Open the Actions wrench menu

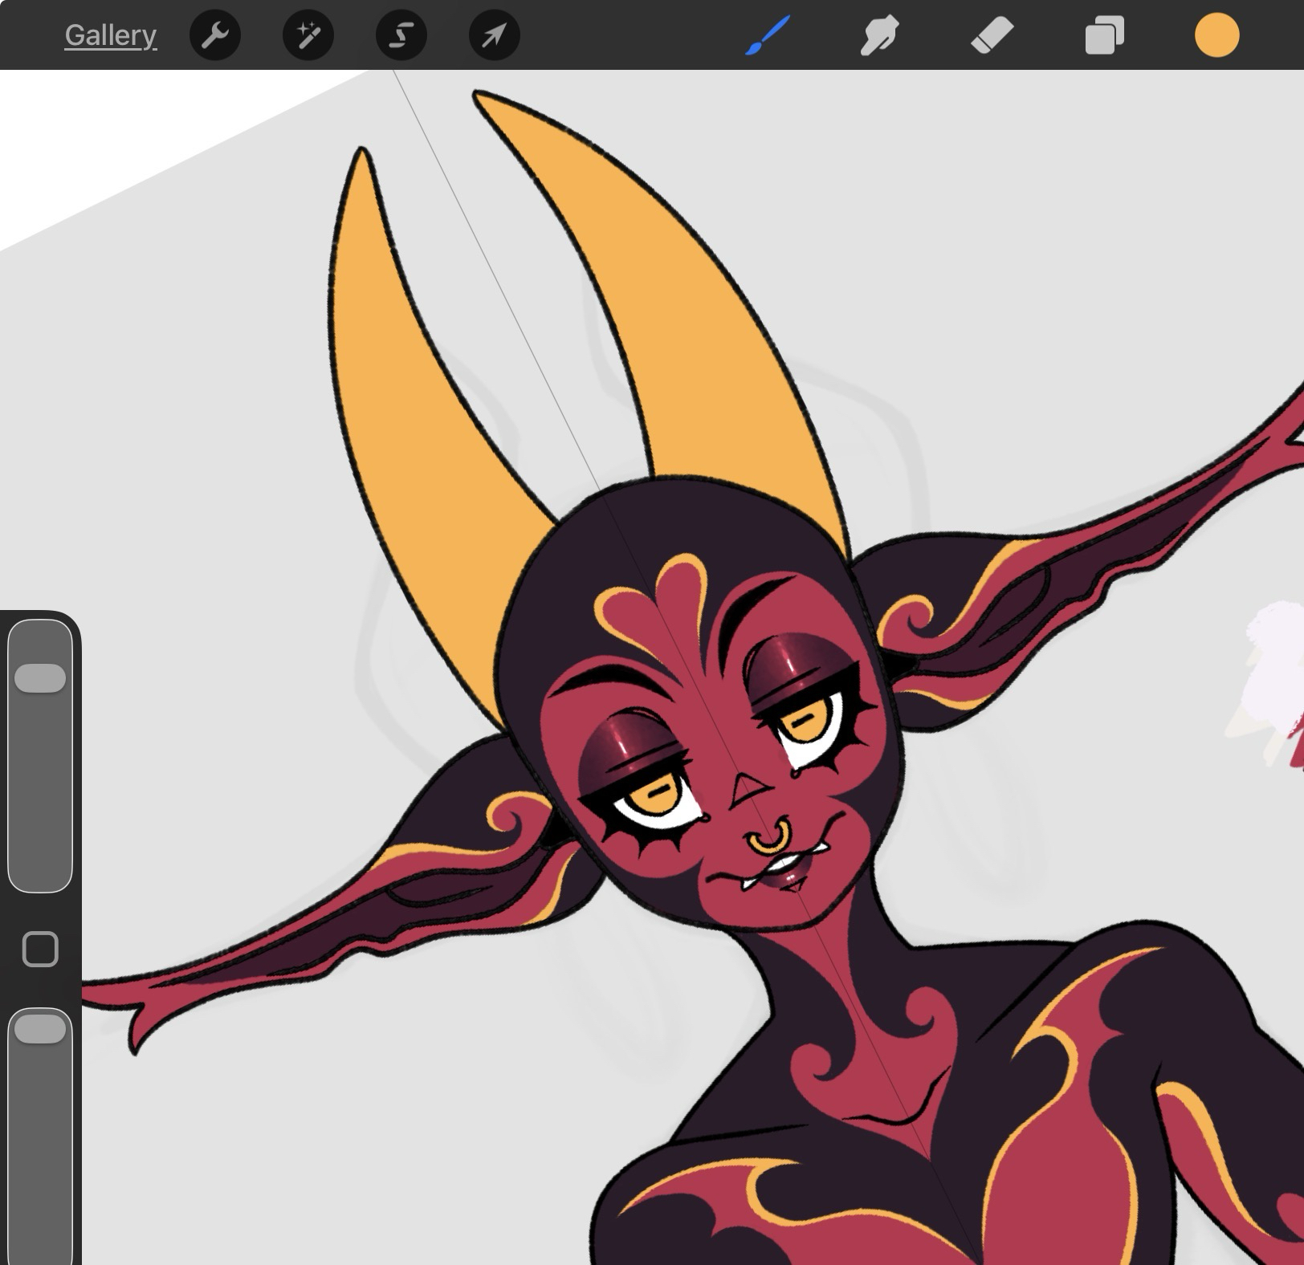214,35
